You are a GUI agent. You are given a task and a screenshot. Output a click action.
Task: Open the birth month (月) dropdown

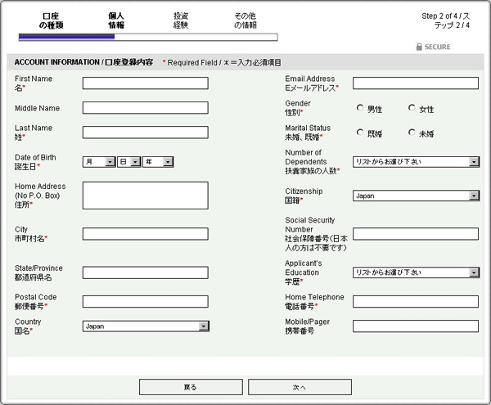click(99, 162)
